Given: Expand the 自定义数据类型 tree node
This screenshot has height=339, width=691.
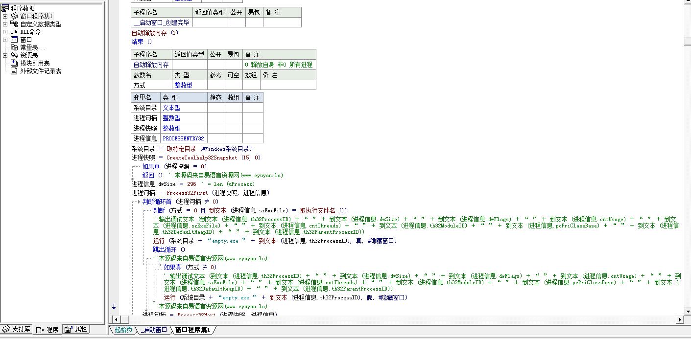Looking at the screenshot, I should [5, 24].
